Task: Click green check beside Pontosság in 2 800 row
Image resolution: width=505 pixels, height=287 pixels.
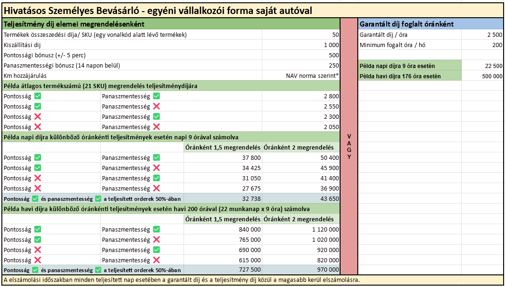Action: coord(38,96)
